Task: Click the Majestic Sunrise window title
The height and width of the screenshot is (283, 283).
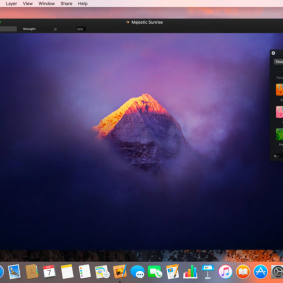Action: pos(147,22)
